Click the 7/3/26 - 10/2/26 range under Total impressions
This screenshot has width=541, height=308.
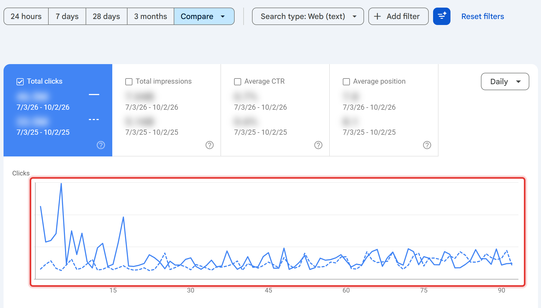tap(152, 107)
